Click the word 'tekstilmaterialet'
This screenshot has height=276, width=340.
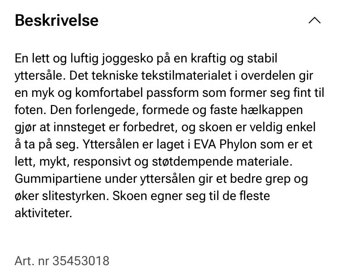click(186, 76)
